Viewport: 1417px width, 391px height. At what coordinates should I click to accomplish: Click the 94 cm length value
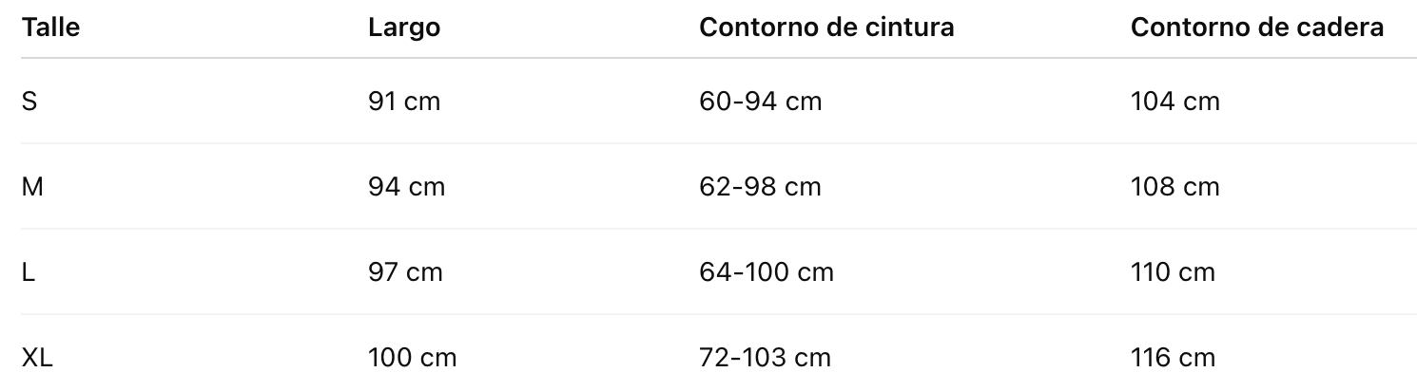pyautogui.click(x=406, y=187)
